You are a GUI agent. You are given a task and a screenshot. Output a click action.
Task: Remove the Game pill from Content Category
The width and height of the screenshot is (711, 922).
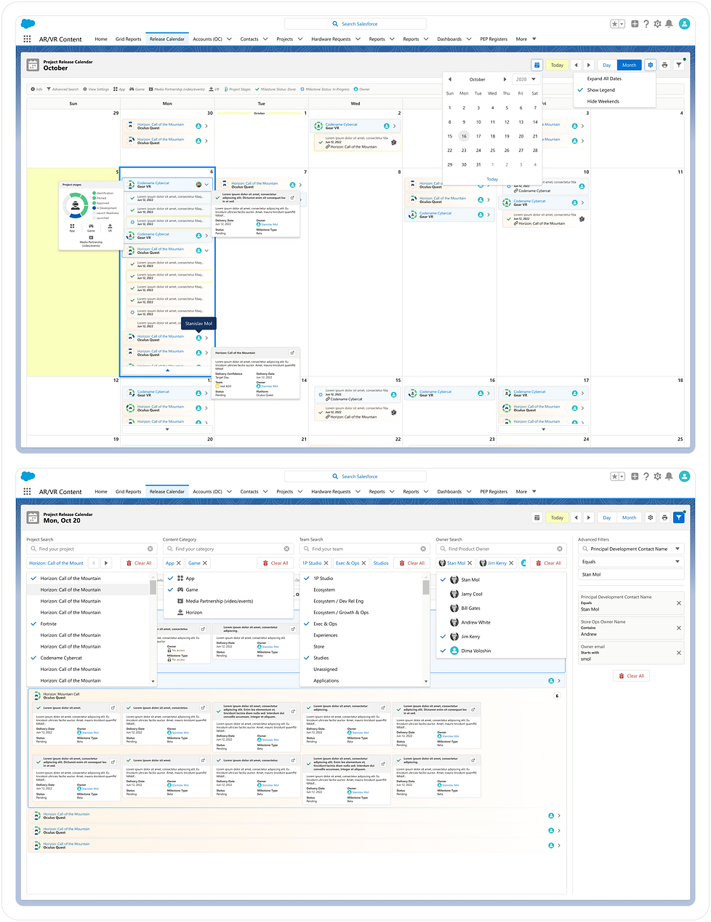pos(205,563)
